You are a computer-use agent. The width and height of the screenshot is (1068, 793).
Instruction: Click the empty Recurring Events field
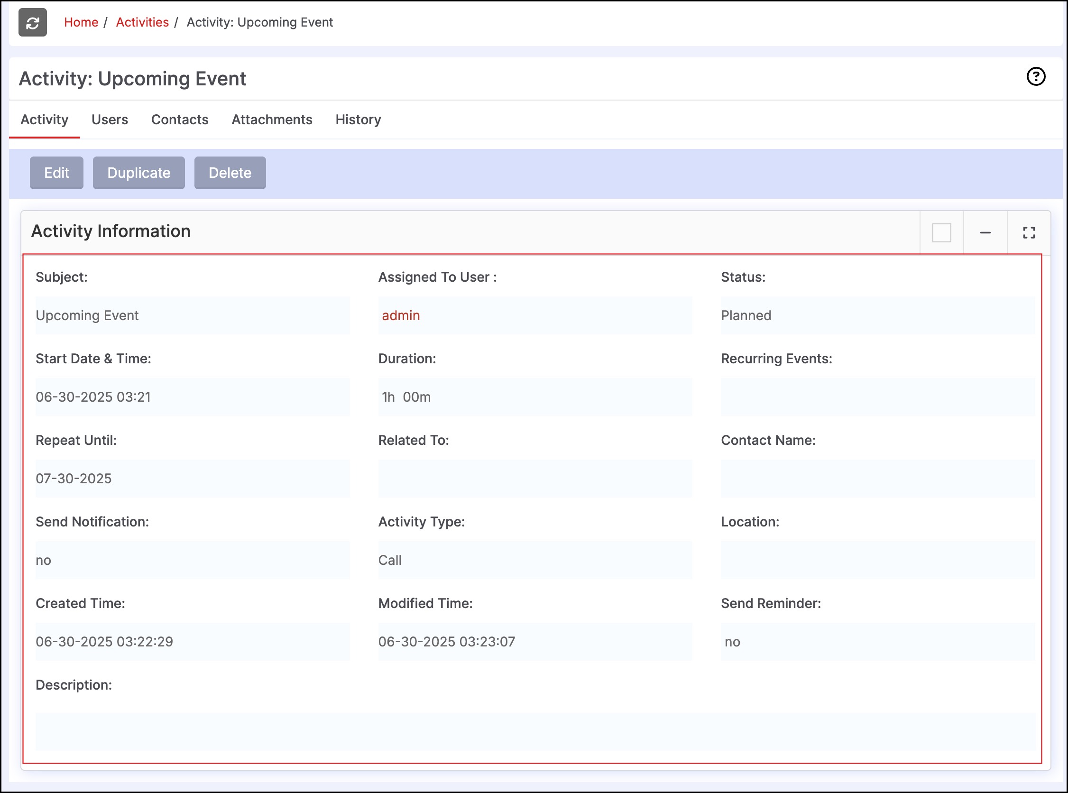[878, 397]
